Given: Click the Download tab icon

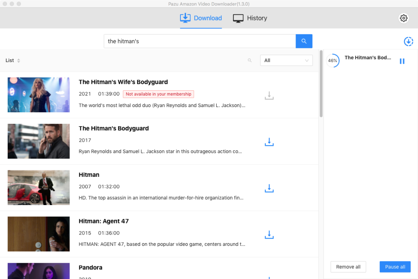Looking at the screenshot, I should point(185,18).
